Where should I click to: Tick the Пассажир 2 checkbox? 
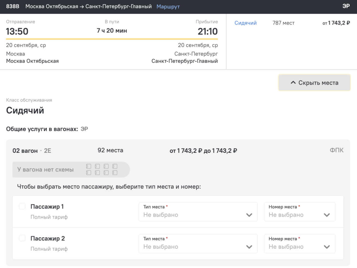(x=22, y=238)
